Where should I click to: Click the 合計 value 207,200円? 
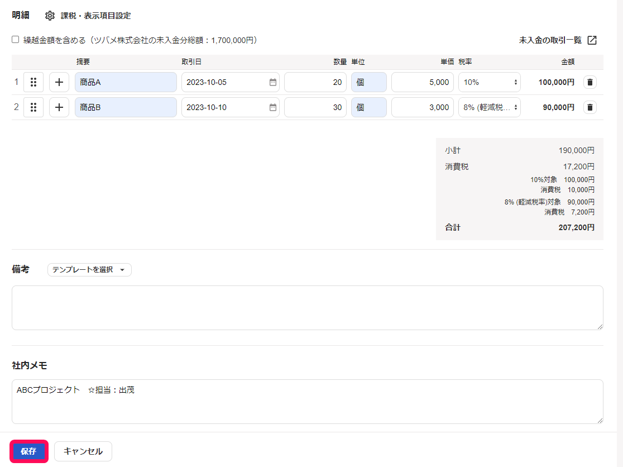coord(577,227)
